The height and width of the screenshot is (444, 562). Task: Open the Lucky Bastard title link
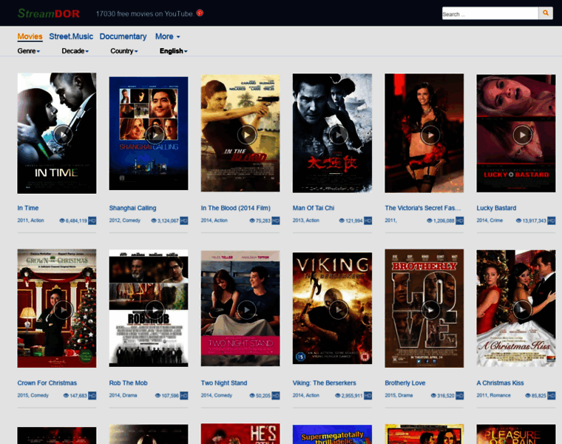pos(496,208)
